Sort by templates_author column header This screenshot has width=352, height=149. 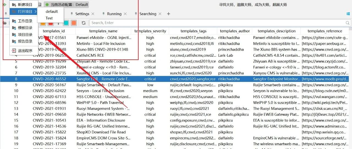click(x=235, y=31)
